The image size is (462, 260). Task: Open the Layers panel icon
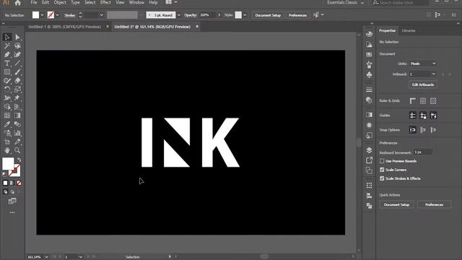(369, 150)
